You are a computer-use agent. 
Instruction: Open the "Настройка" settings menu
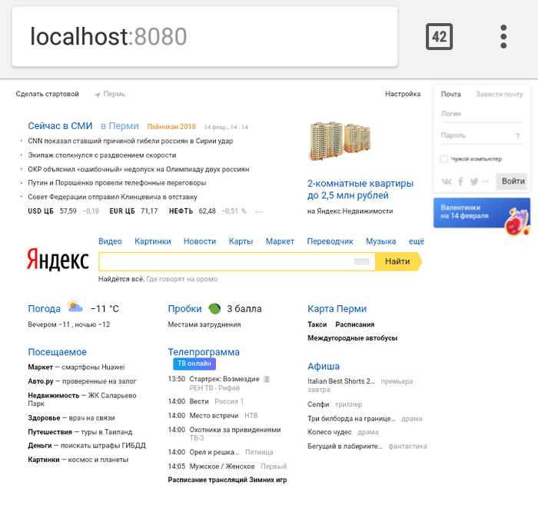[403, 95]
